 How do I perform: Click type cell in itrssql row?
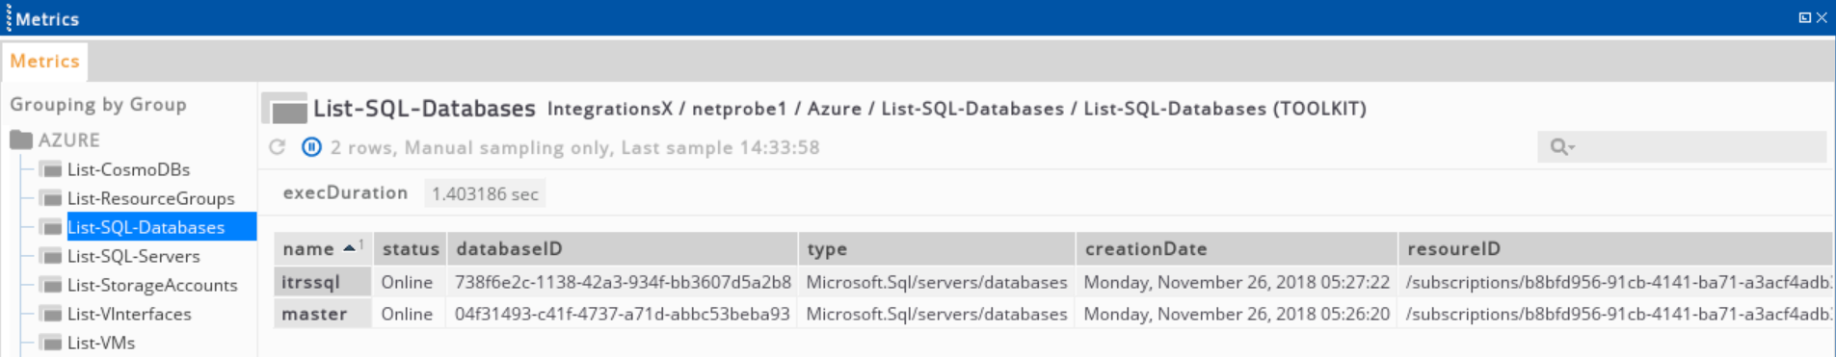(x=937, y=282)
